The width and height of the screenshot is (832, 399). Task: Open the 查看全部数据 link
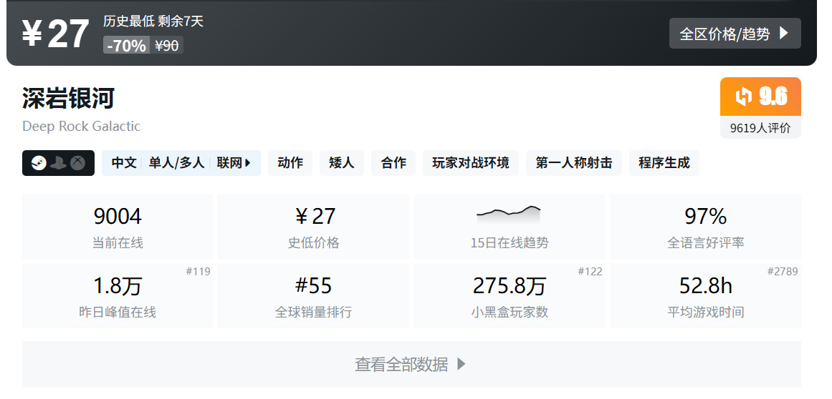pyautogui.click(x=411, y=364)
